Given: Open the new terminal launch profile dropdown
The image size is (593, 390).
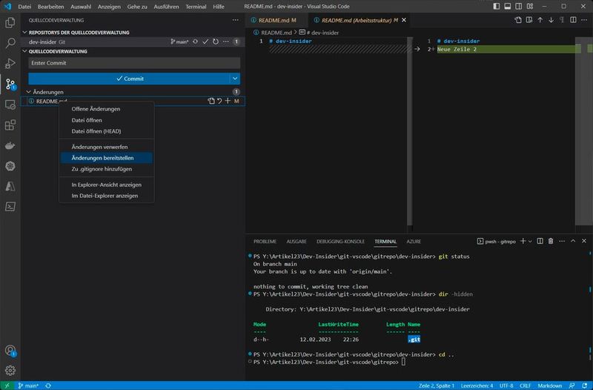Looking at the screenshot, I should click(530, 241).
